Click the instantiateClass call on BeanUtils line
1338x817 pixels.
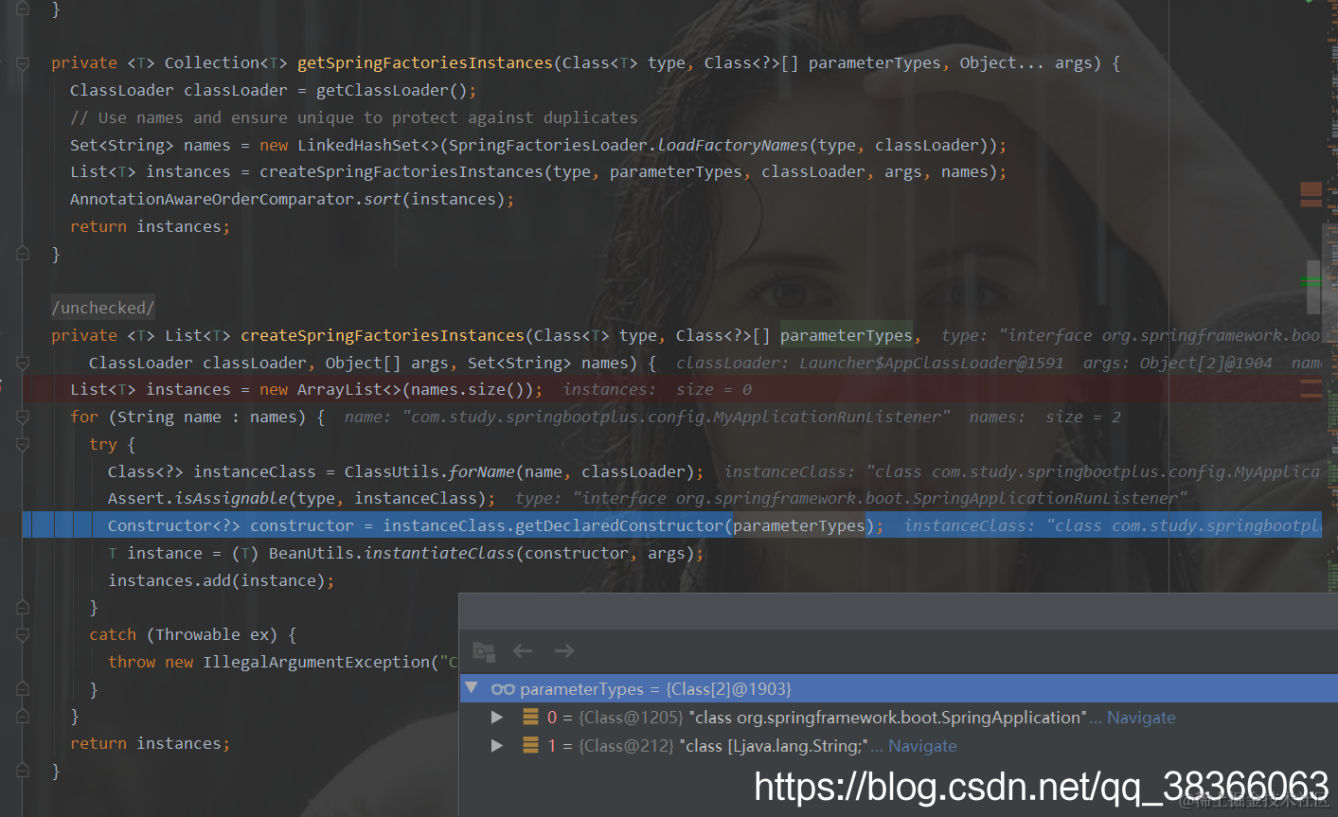tap(439, 554)
